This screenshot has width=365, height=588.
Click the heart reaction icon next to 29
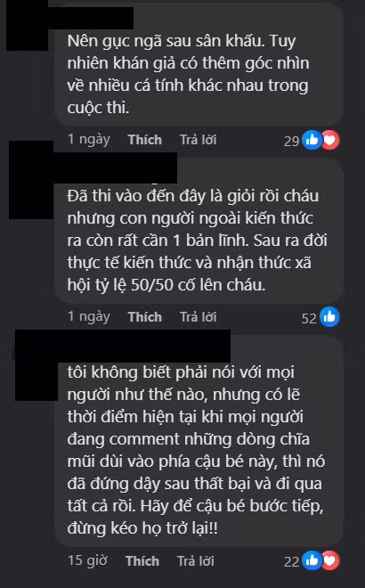coord(329,140)
